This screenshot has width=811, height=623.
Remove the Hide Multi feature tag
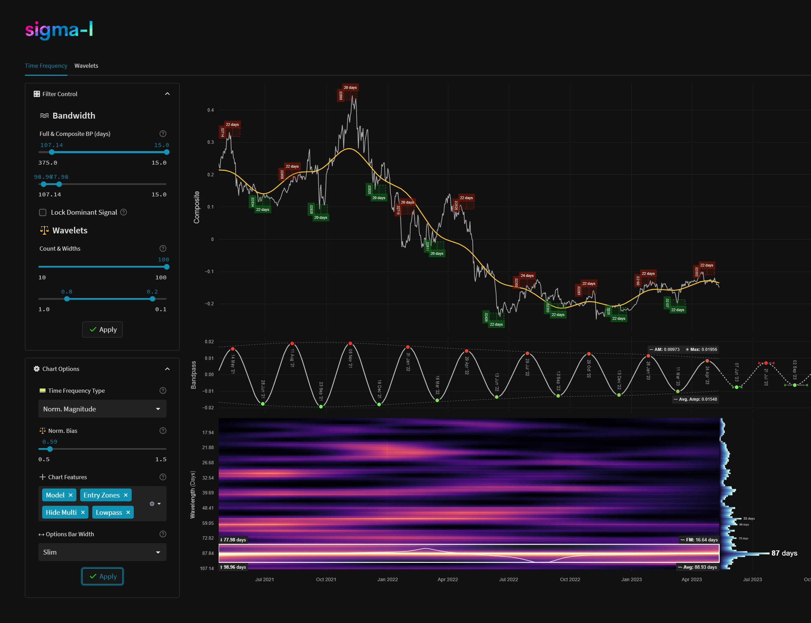point(83,512)
